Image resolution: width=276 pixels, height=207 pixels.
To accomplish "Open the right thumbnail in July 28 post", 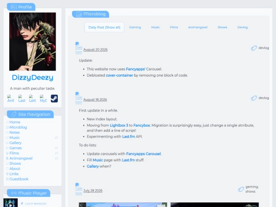I will pyautogui.click(x=215, y=204).
